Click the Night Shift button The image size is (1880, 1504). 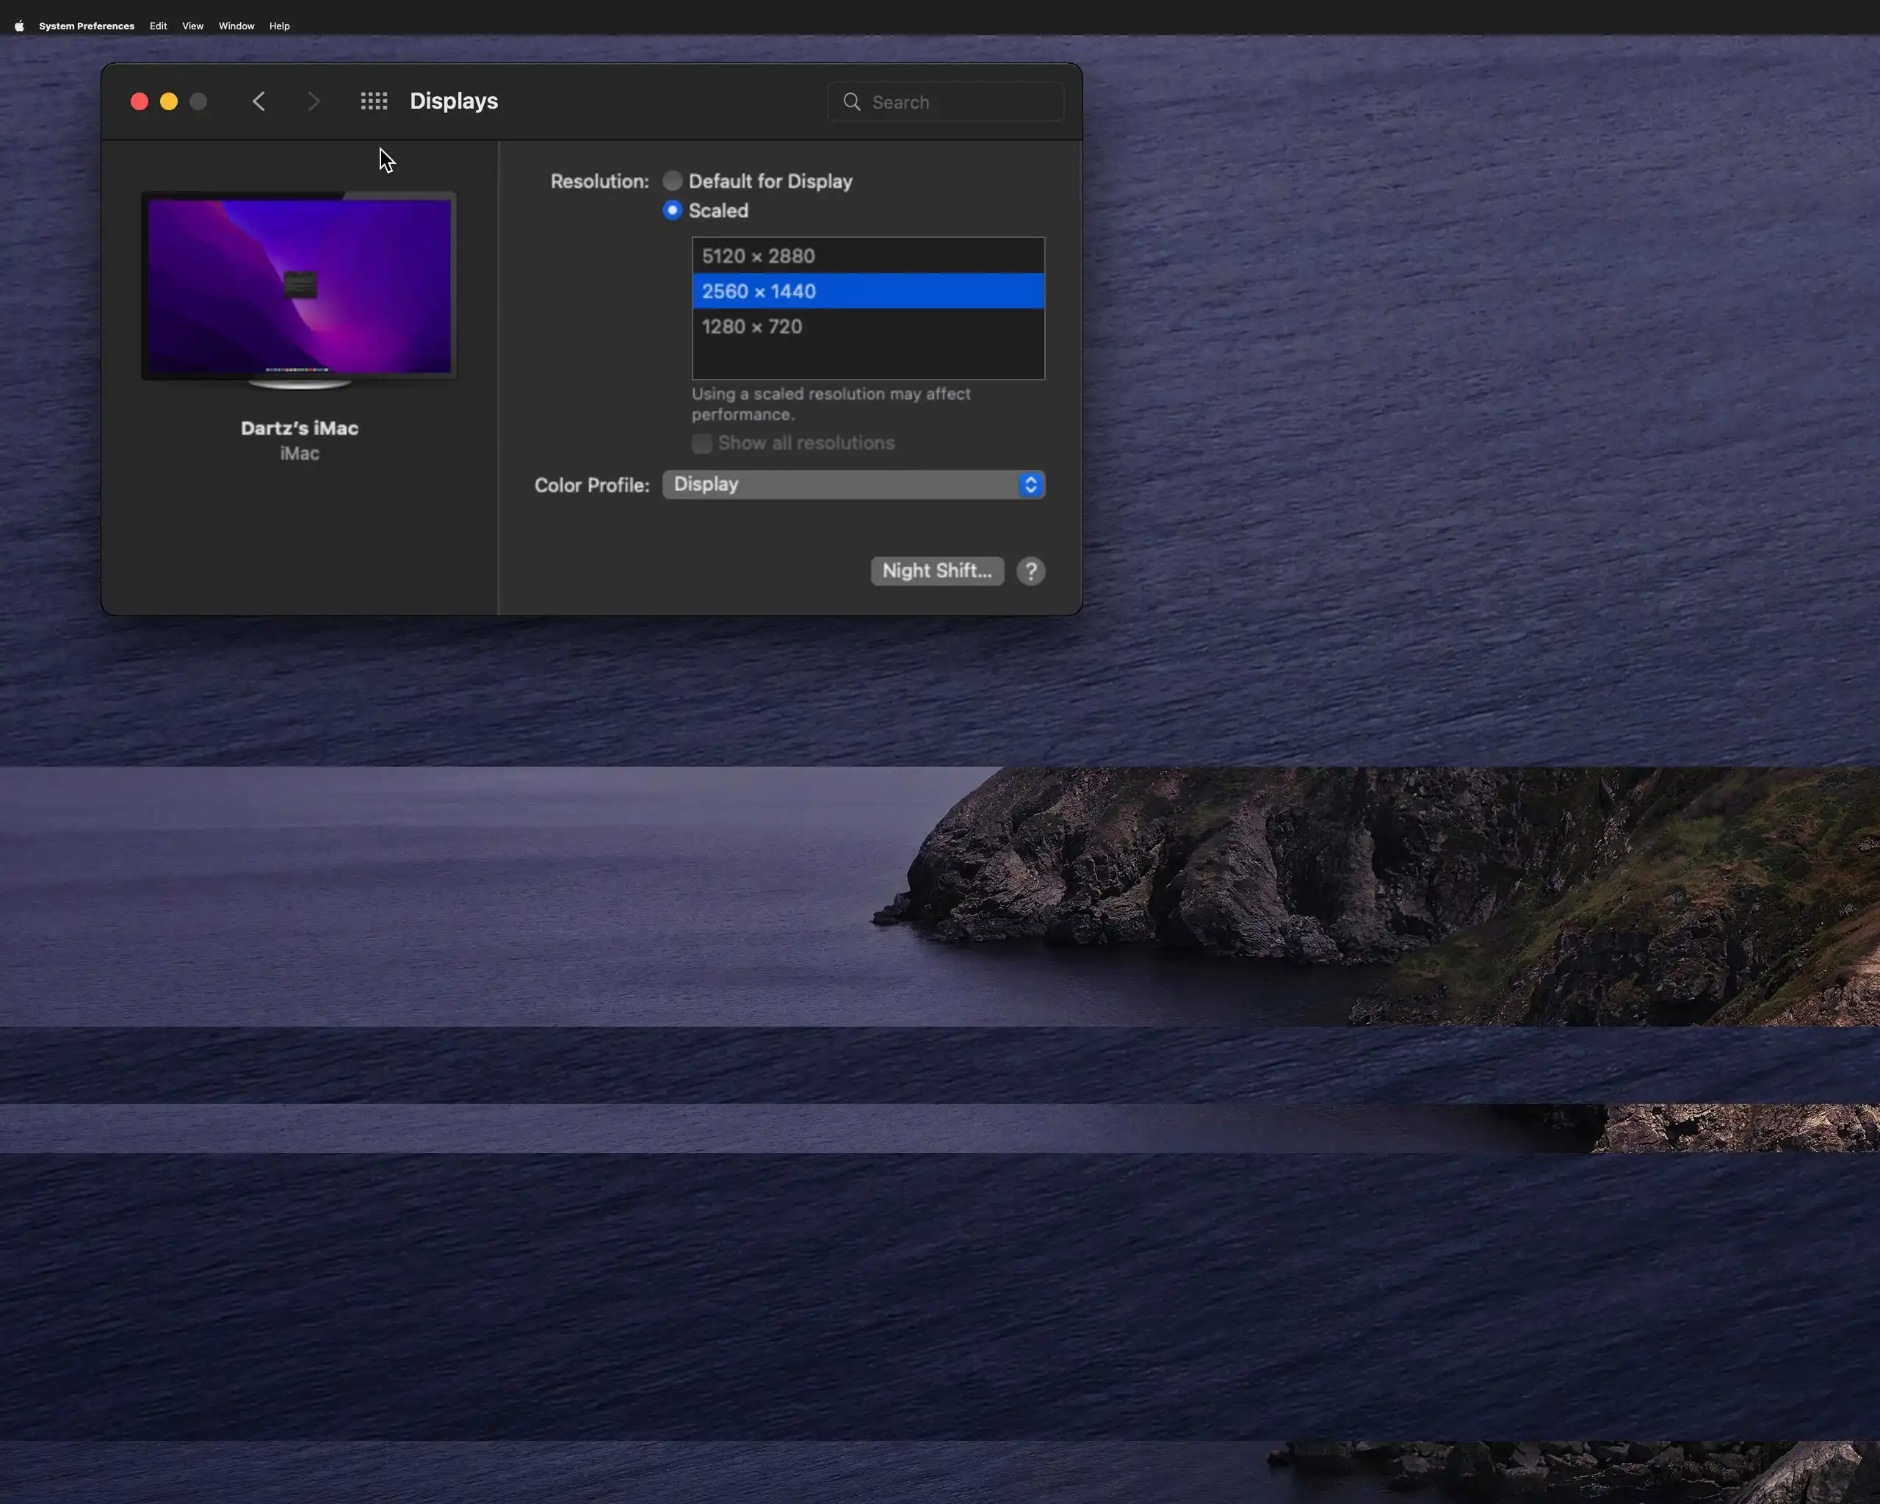(936, 571)
